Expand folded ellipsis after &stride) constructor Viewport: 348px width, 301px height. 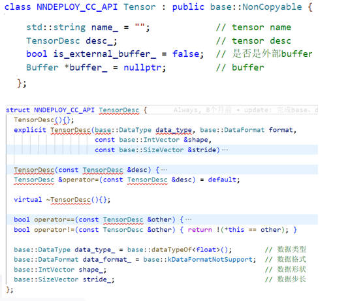click(x=225, y=150)
